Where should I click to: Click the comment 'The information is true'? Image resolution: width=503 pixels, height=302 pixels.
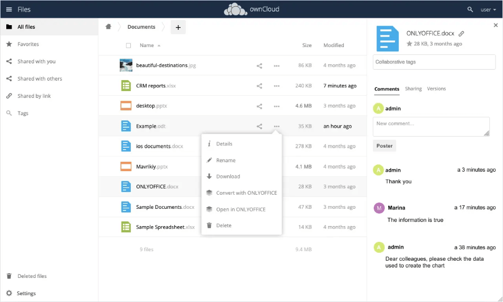coord(415,220)
